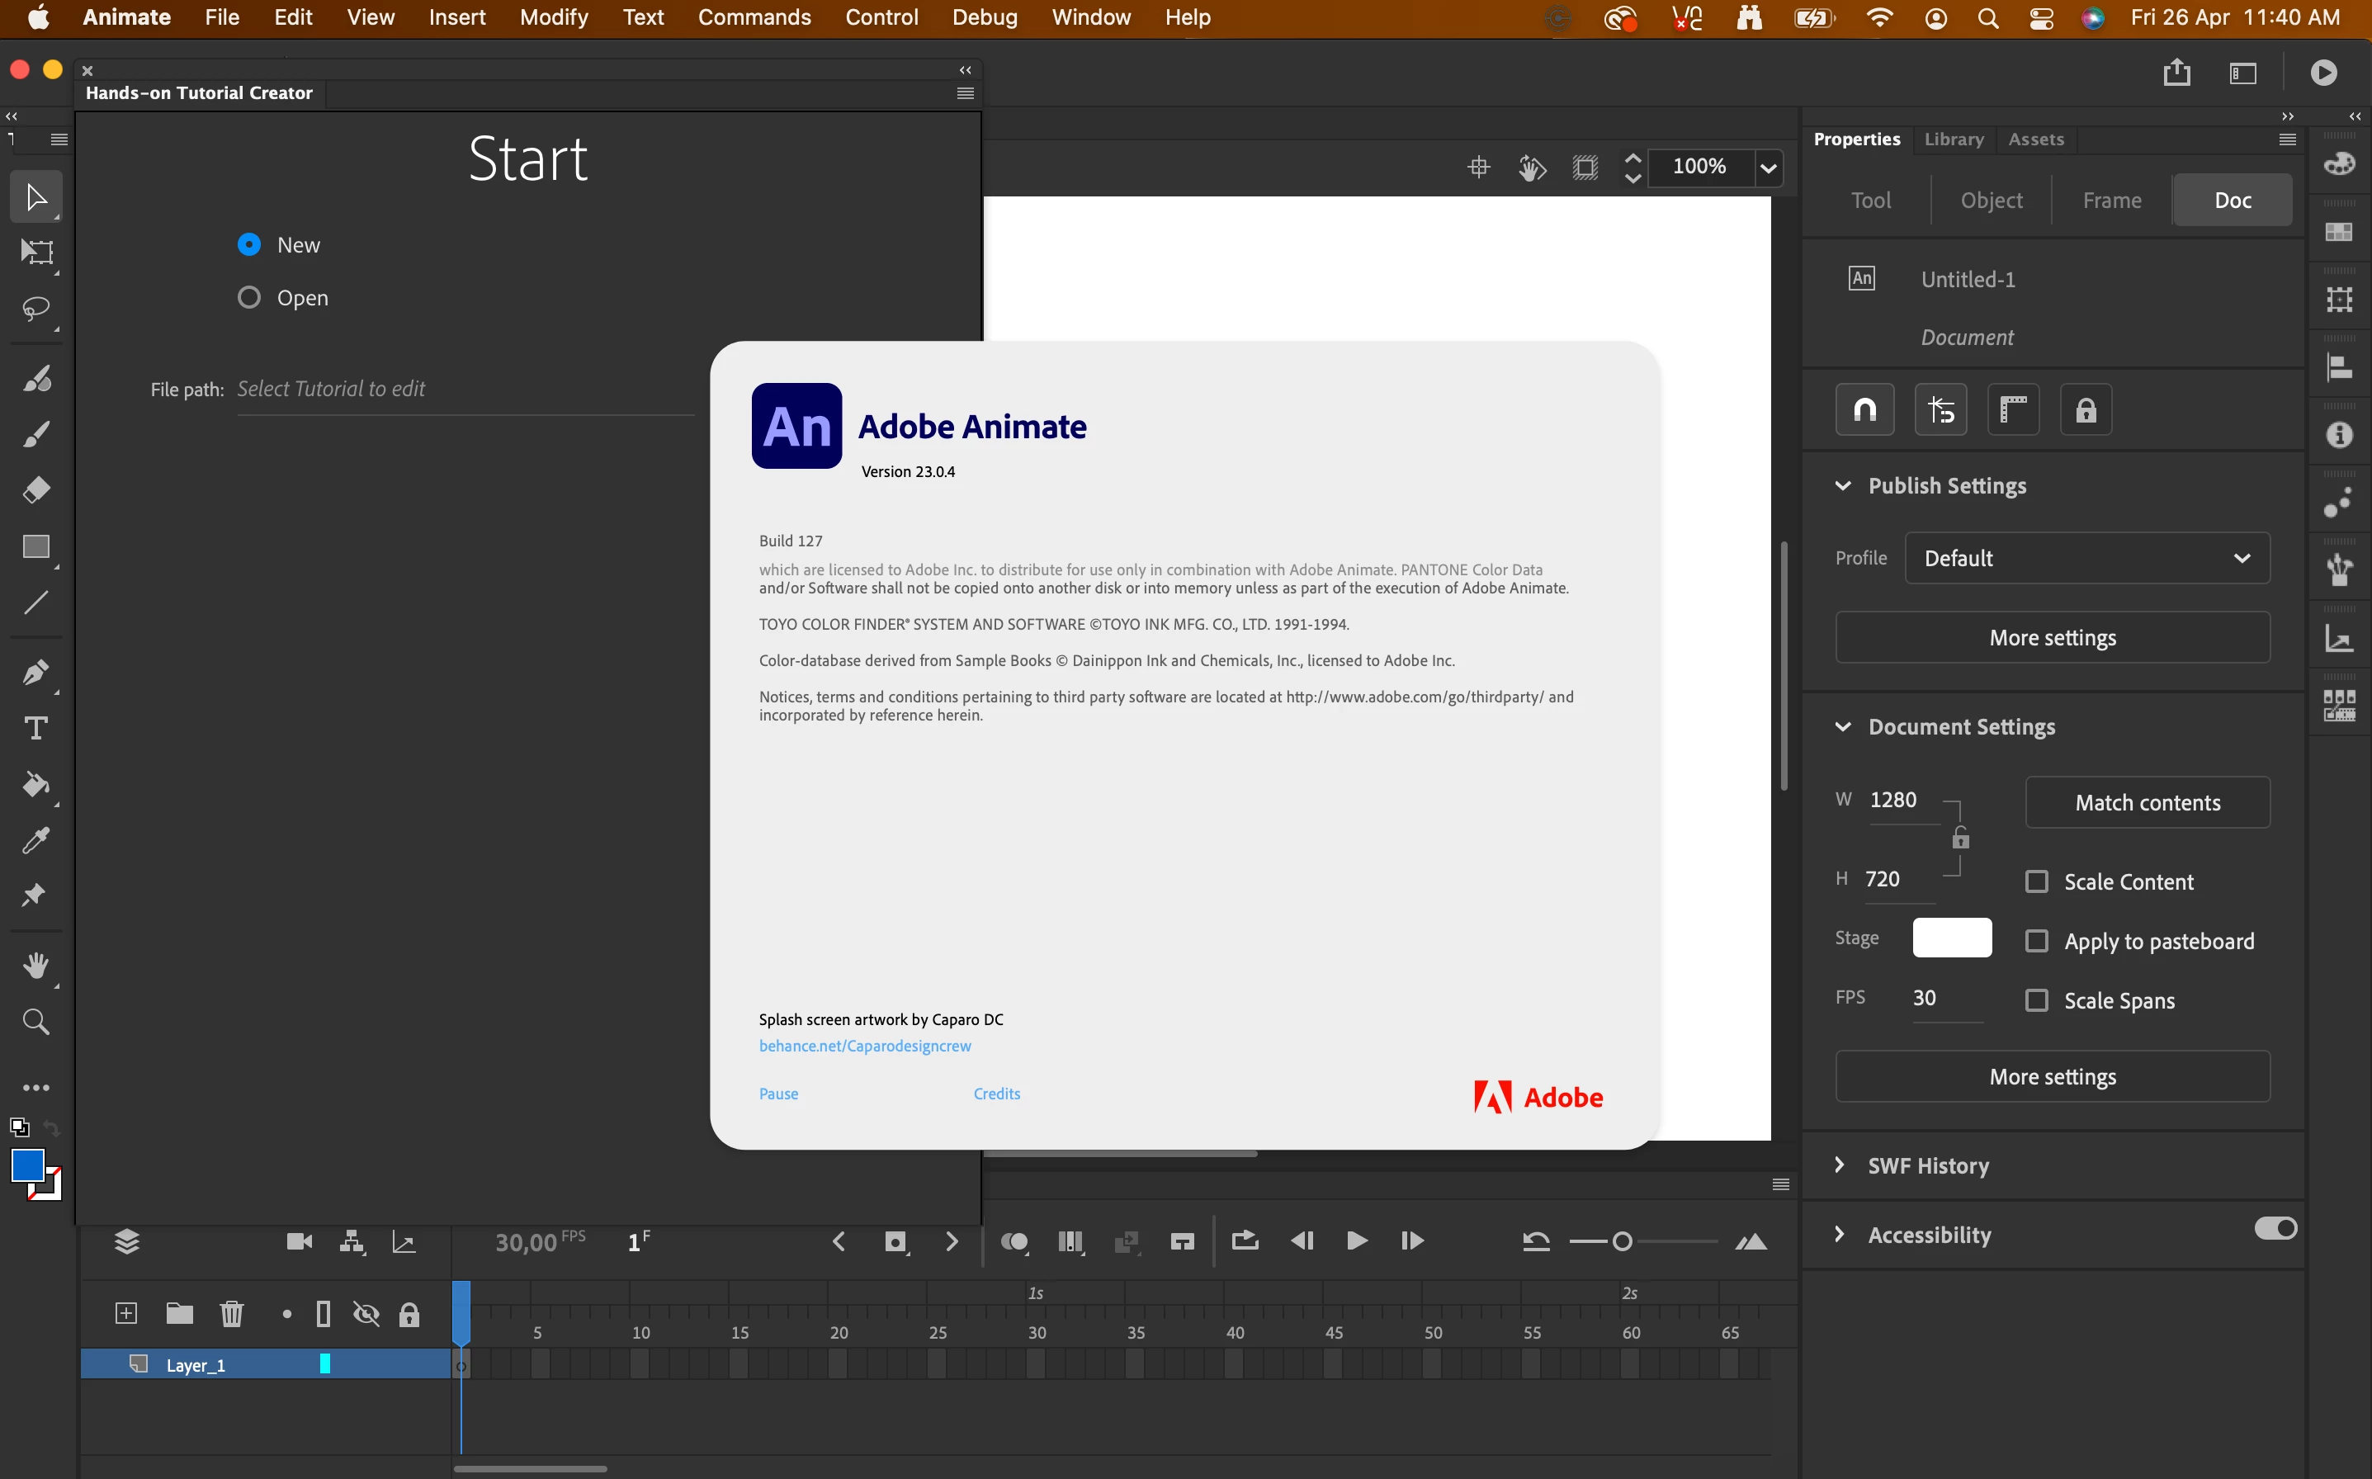Open the stage zoom percentage dropdown
The width and height of the screenshot is (2372, 1479).
(x=1769, y=168)
